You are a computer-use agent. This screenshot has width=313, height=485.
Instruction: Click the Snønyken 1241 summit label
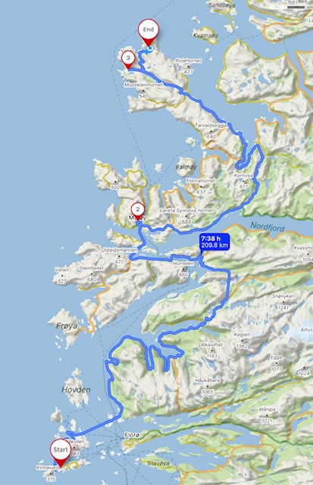tap(283, 302)
